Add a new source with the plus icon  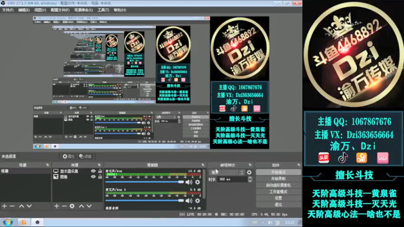pyautogui.click(x=57, y=206)
